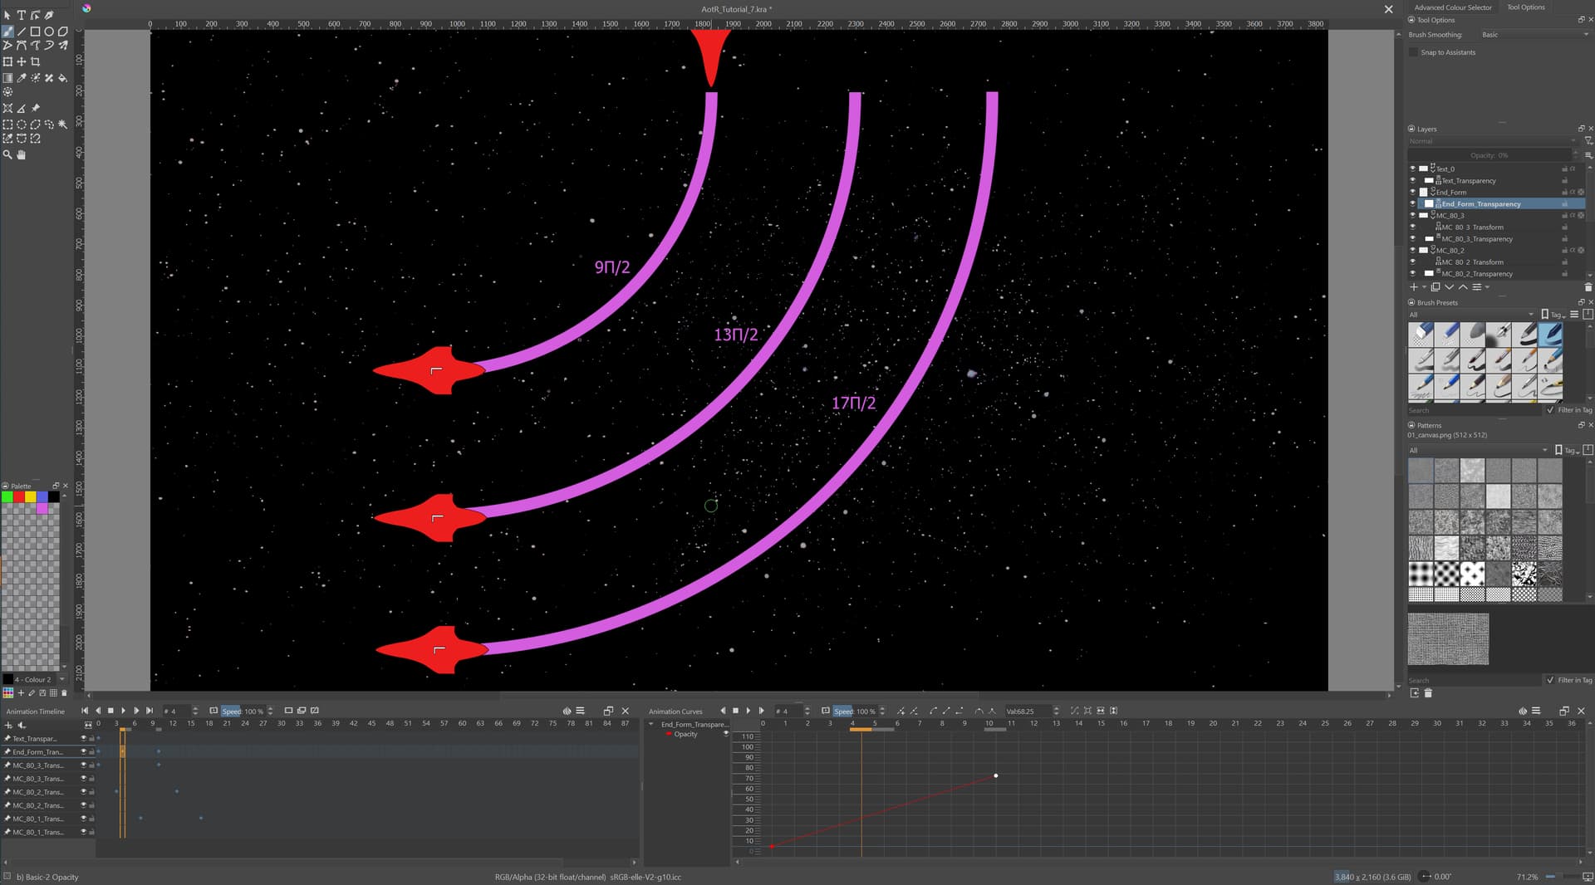Open Brush Presets tag filter dropdown

[1470, 315]
